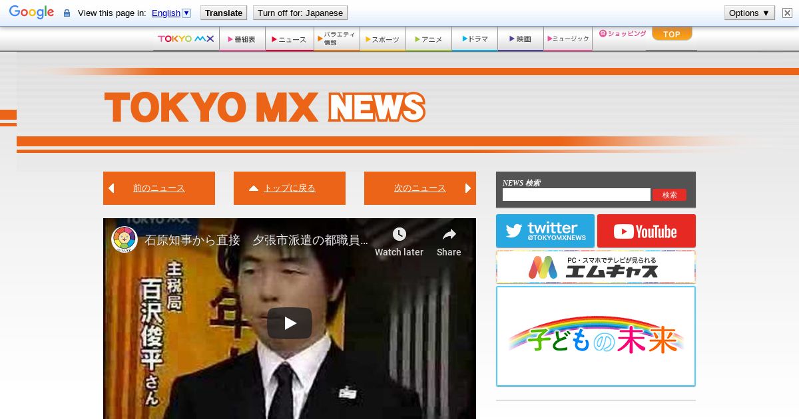This screenshot has height=419, width=799.
Task: Click the Google logo in translate bar
Action: (x=31, y=13)
